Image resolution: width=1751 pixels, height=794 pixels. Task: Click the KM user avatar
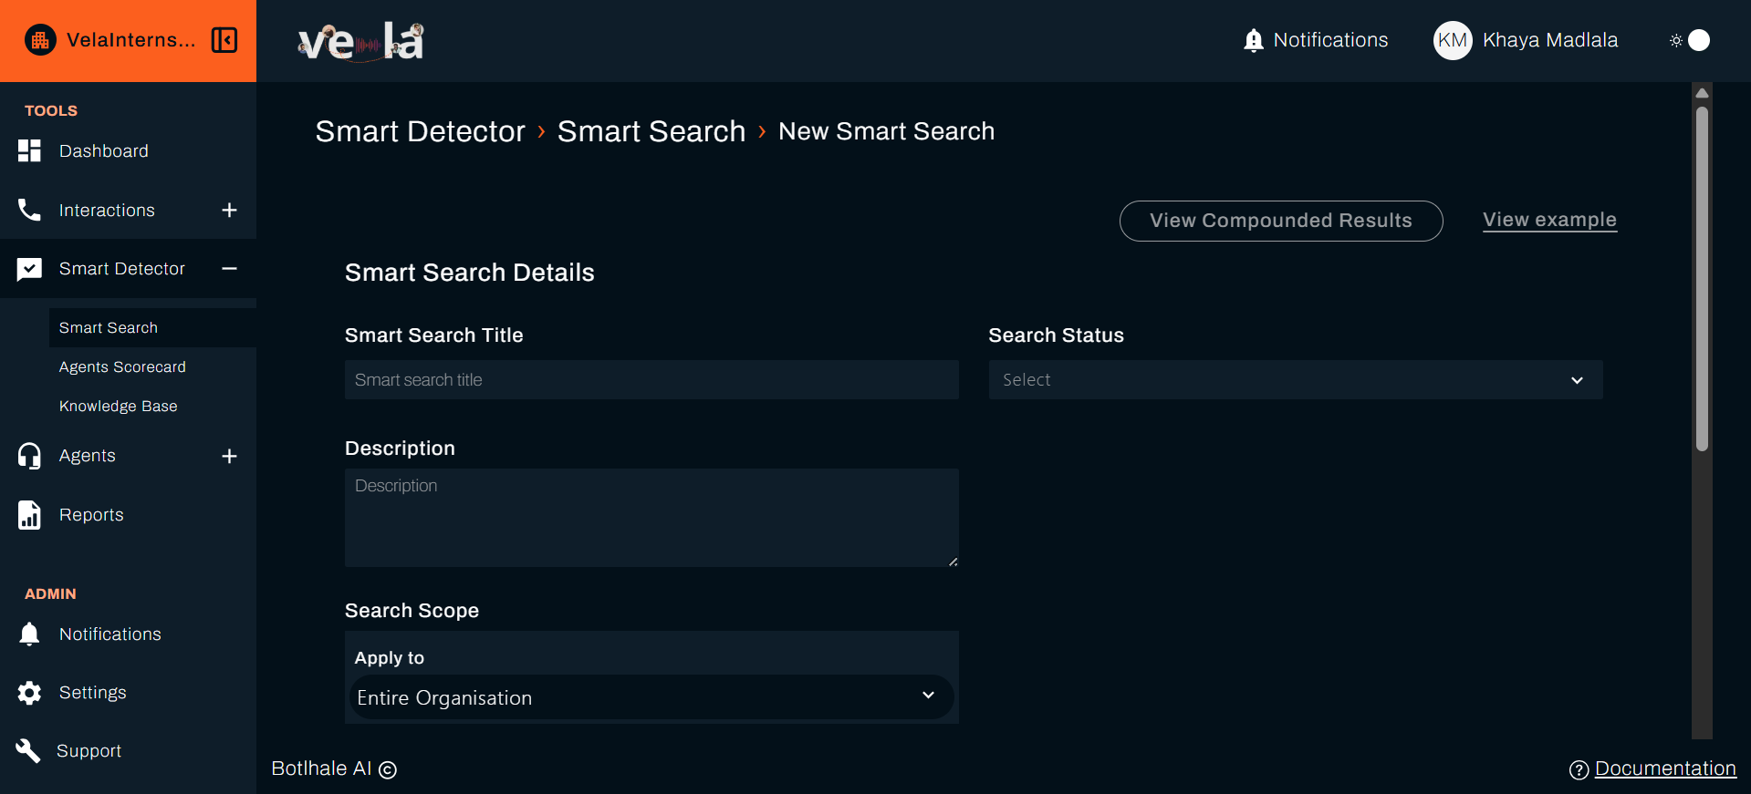[1452, 40]
